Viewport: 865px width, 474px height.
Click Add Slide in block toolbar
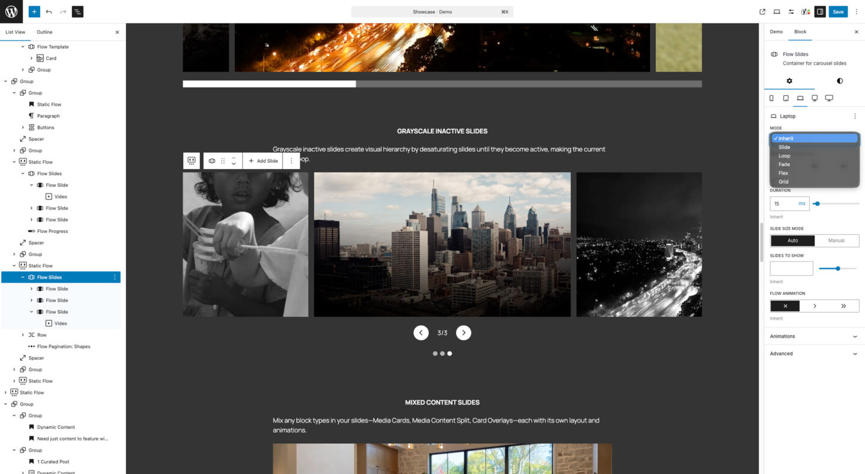(x=263, y=161)
